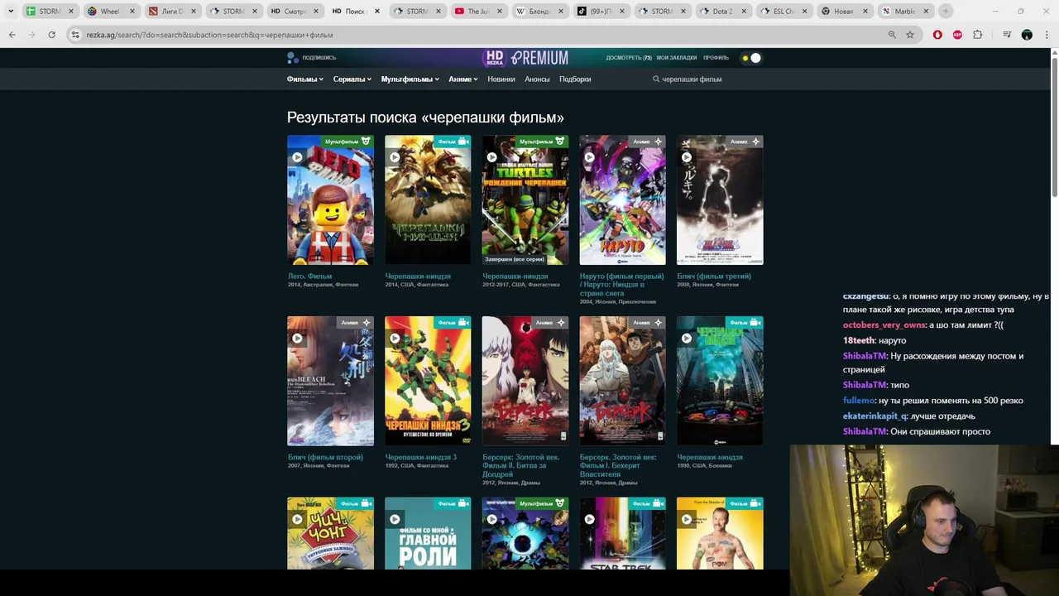
Task: Open Берсерк. Золотой век: Фильм I title link
Action: click(x=618, y=465)
